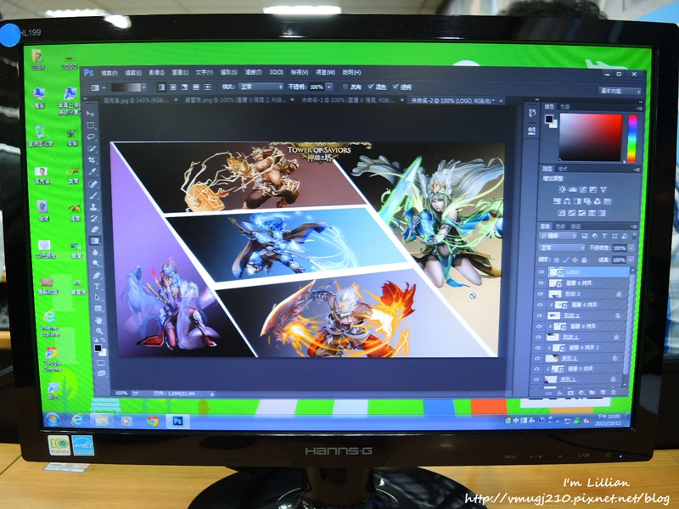Switch to the 色版 (Channels) tab
The image size is (679, 509).
(x=560, y=227)
